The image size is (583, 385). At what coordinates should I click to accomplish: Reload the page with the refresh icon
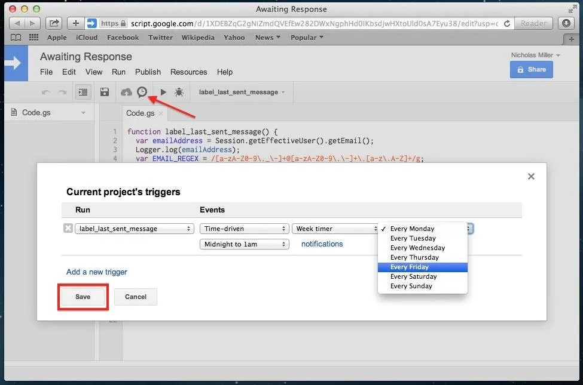click(x=507, y=23)
